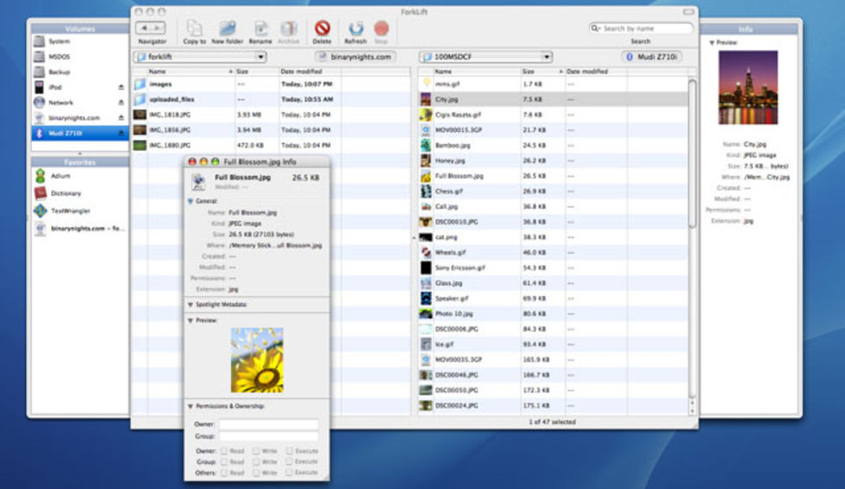
Task: Tick the Group Write checkbox
Action: (x=256, y=461)
